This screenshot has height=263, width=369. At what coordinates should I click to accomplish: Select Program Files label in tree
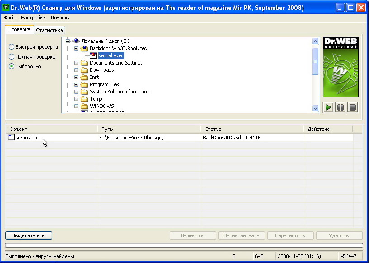coord(104,84)
